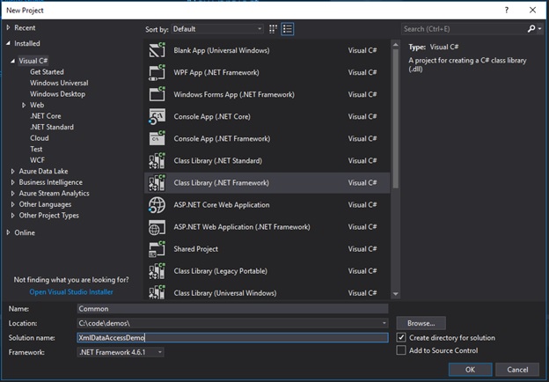Click the Solution name input field

pyautogui.click(x=232, y=337)
